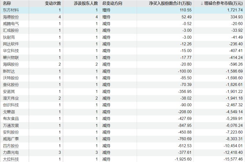
Task: Open the 有友食品 stock link
Action: pos(11,118)
